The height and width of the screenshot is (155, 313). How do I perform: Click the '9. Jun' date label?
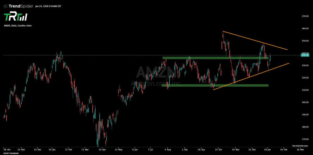(135, 150)
